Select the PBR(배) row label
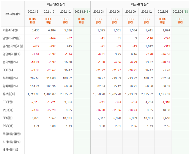This screenshot has height=155, width=190. tap(8, 126)
